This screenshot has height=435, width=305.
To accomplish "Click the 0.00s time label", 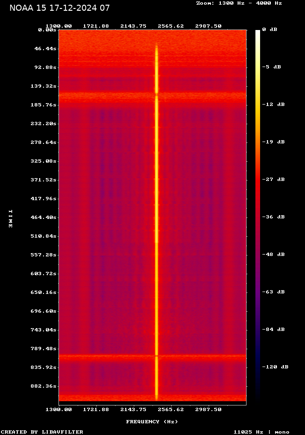I will tap(47, 30).
